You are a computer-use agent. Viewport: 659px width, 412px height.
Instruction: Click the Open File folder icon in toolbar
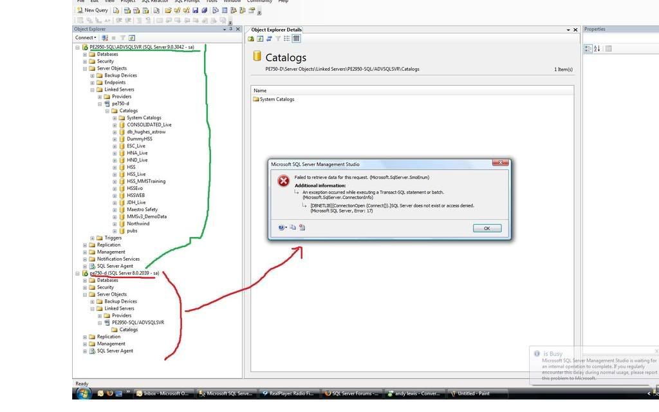168,10
